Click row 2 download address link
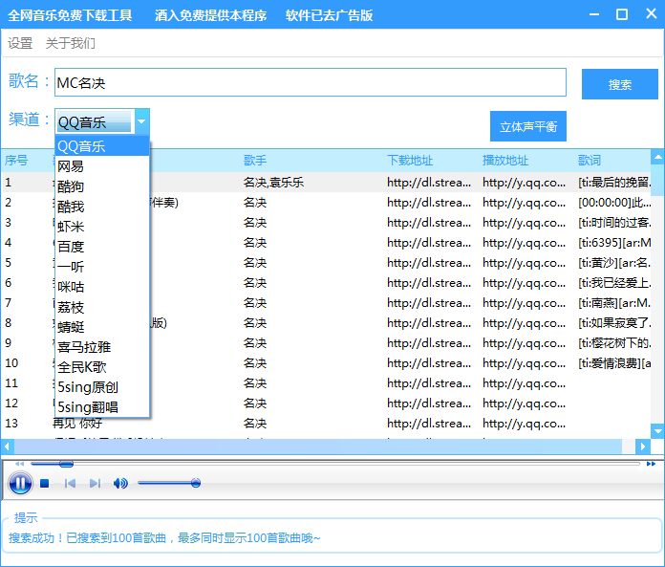Screen dimensions: 665x567 (x=429, y=203)
